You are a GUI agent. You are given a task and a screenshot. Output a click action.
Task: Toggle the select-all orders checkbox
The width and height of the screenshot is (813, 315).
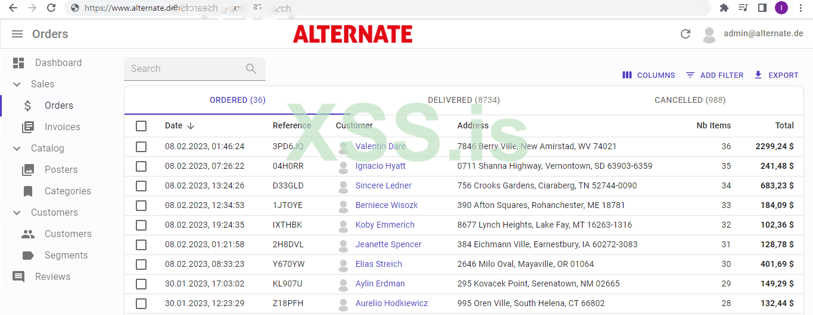tap(141, 126)
